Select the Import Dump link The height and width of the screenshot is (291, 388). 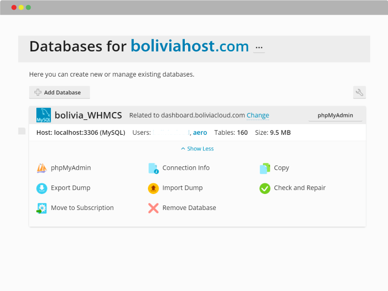click(x=182, y=188)
